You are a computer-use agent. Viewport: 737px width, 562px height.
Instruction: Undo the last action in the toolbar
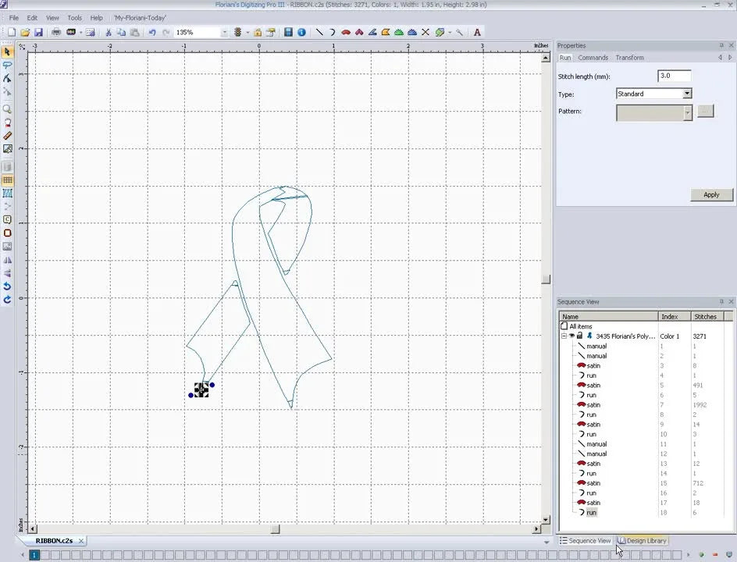[x=152, y=33]
